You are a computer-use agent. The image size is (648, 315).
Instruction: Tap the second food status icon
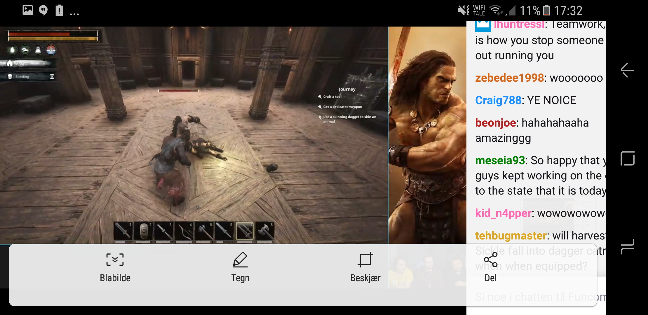pyautogui.click(x=25, y=50)
